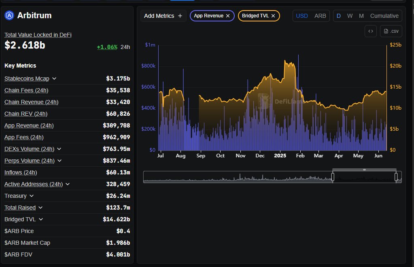Click the plus icon in Add Metrics
414x267 pixels.
point(180,16)
